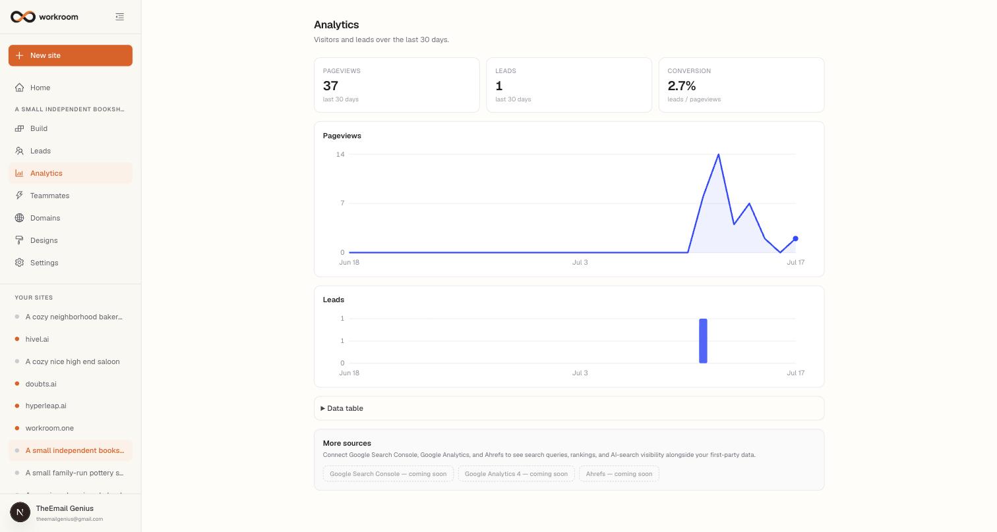The image size is (997, 532).
Task: Open the Designs page
Action: pyautogui.click(x=71, y=240)
